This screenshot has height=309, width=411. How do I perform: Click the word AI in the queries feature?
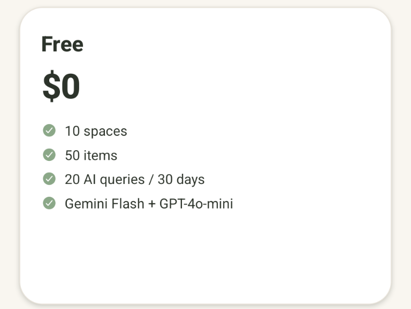pyautogui.click(x=89, y=180)
